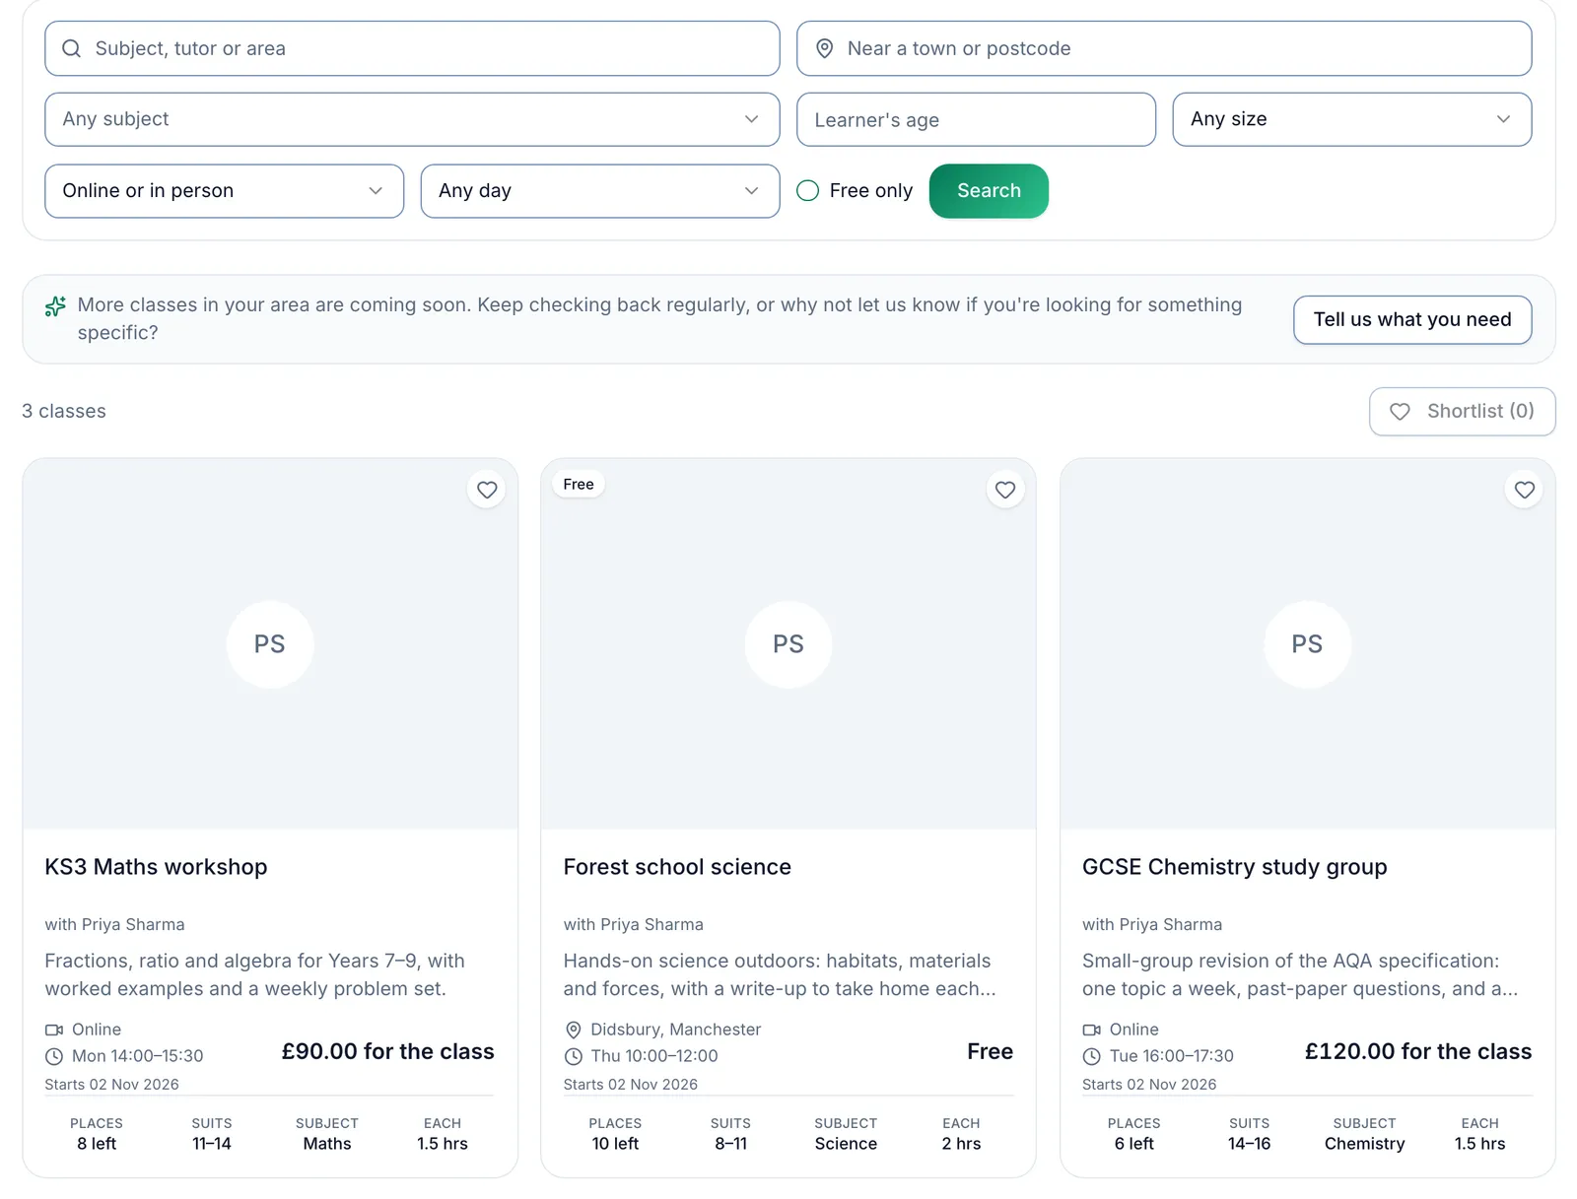This screenshot has width=1577, height=1199.
Task: Click the clock icon beside Tue 16:00–17:30
Action: [1091, 1056]
